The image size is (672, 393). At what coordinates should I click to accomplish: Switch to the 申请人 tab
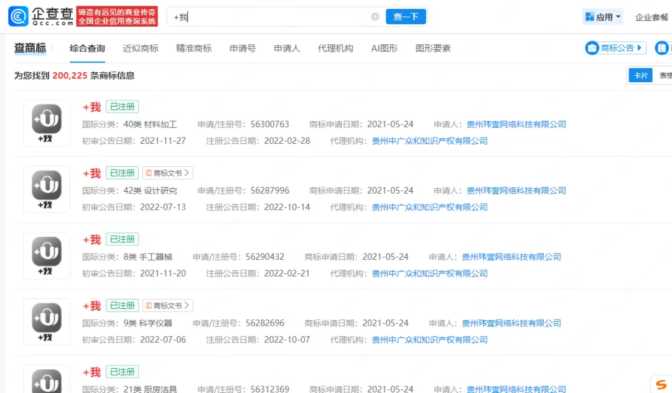click(x=287, y=49)
